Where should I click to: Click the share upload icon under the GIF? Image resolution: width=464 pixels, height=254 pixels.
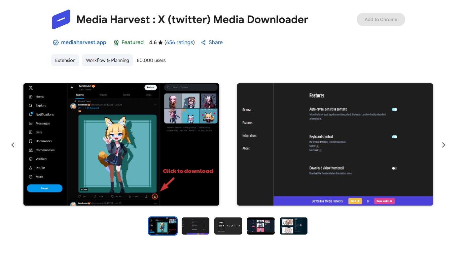click(x=146, y=196)
